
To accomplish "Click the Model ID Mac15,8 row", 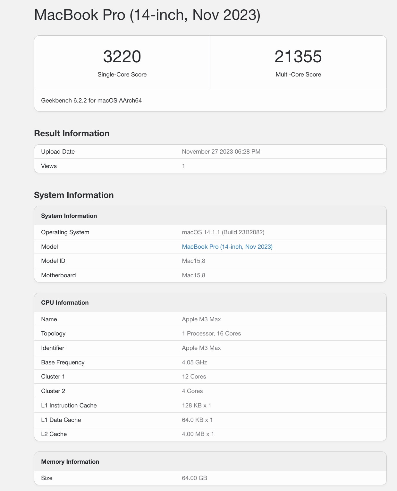I will pos(194,261).
